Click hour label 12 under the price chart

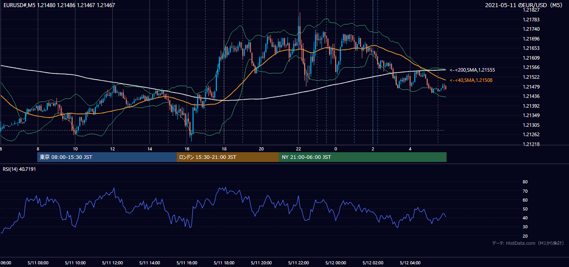(x=112, y=149)
